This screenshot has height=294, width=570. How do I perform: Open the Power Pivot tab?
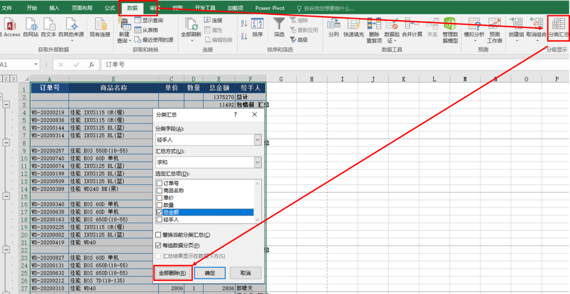[x=270, y=8]
